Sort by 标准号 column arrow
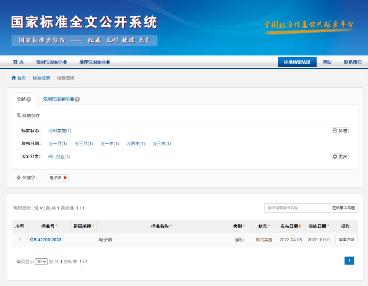The image size is (368, 286). pyautogui.click(x=57, y=226)
